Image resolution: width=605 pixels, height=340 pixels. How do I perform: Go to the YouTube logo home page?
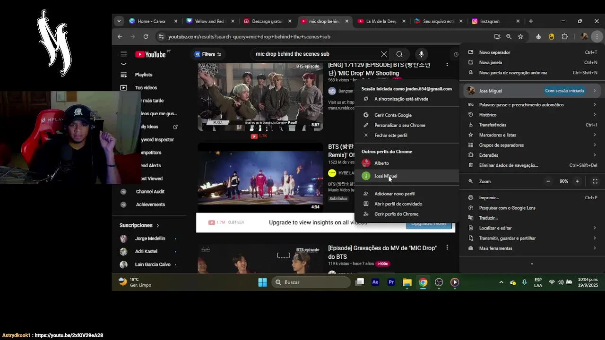[151, 54]
